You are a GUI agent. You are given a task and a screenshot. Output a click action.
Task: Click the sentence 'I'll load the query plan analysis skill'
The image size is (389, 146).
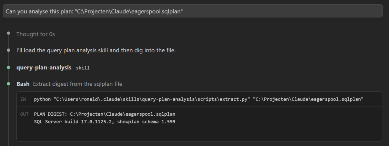point(96,50)
